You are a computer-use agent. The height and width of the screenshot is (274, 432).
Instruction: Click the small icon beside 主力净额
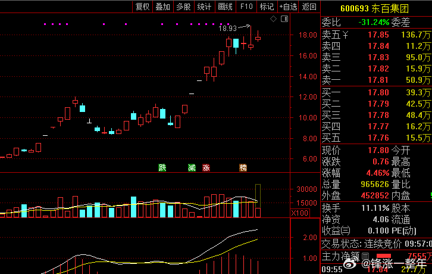[365, 256]
